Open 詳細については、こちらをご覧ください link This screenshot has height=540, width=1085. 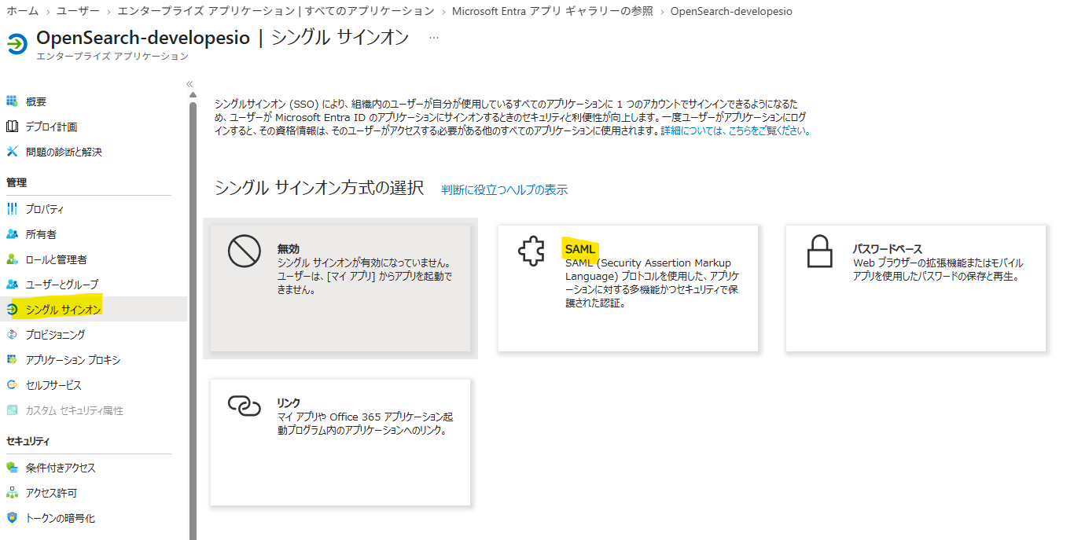click(x=735, y=131)
